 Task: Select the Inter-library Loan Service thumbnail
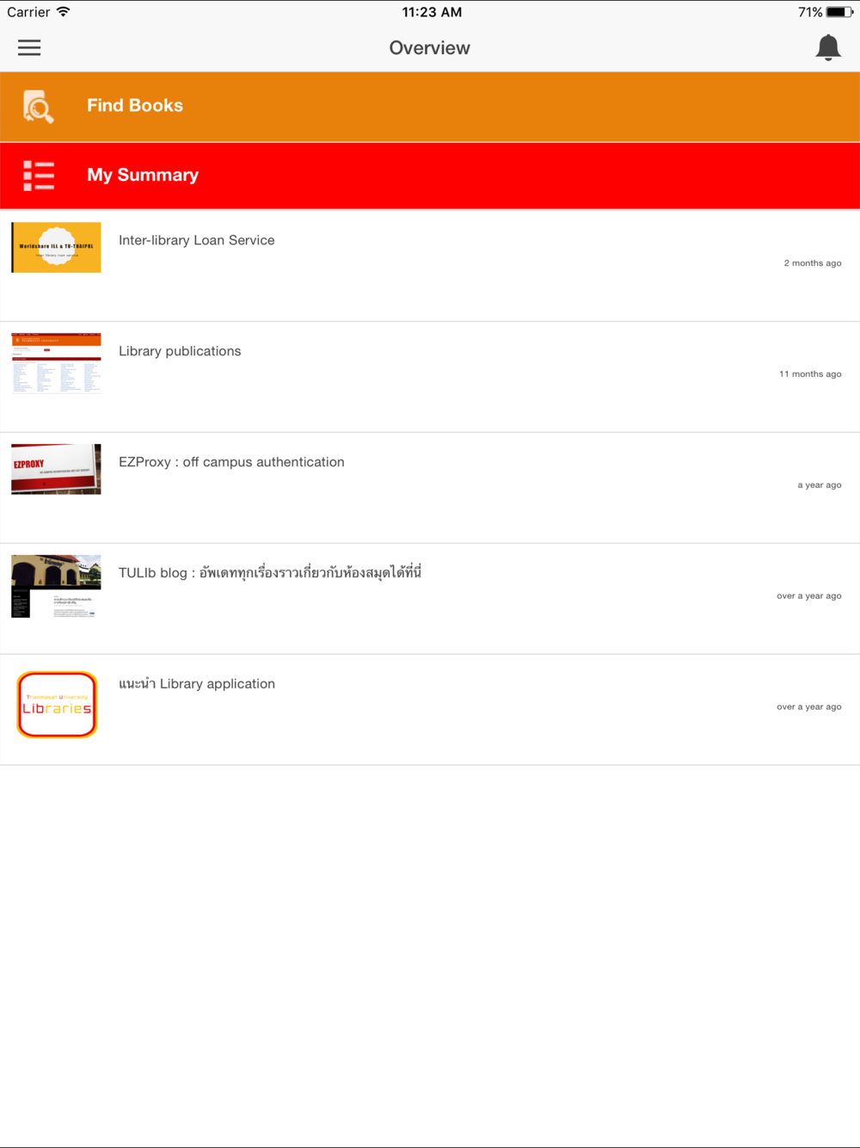click(56, 248)
